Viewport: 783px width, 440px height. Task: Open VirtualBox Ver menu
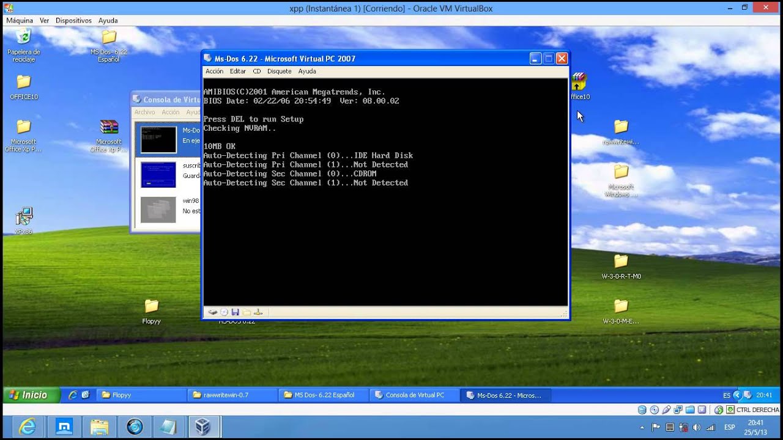[44, 20]
